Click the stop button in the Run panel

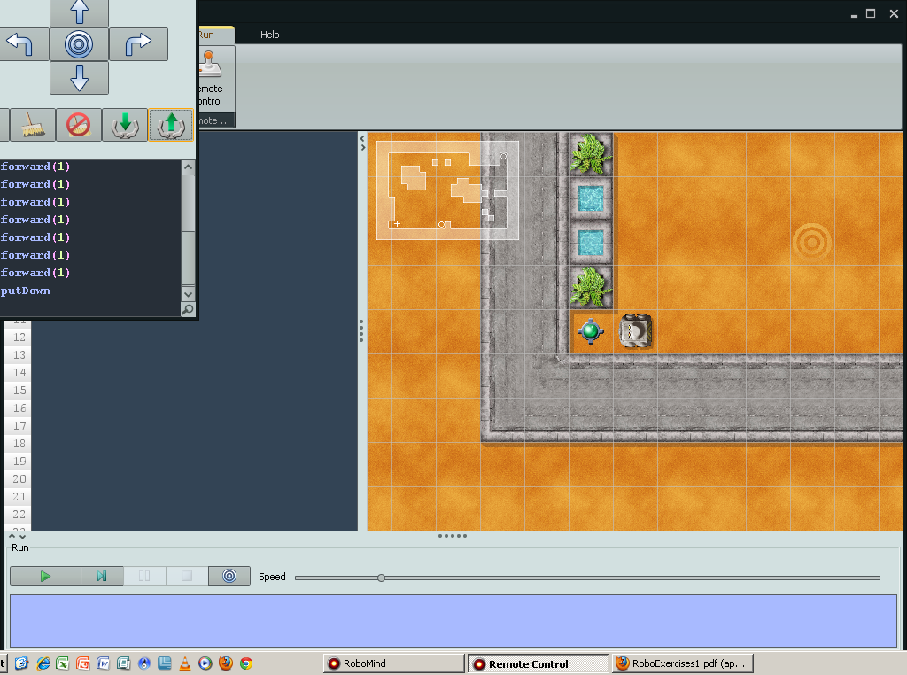point(187,576)
